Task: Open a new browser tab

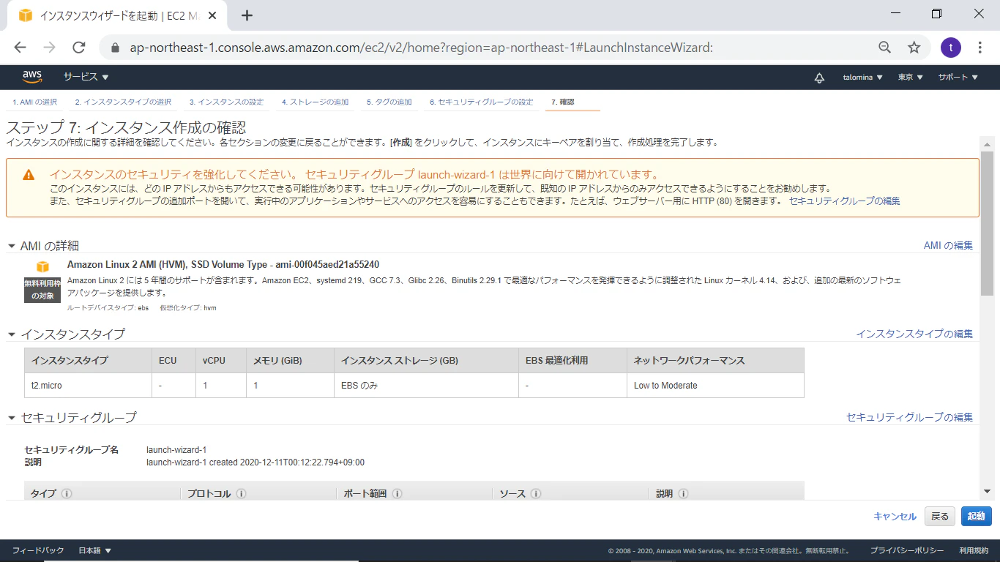Action: (x=247, y=15)
